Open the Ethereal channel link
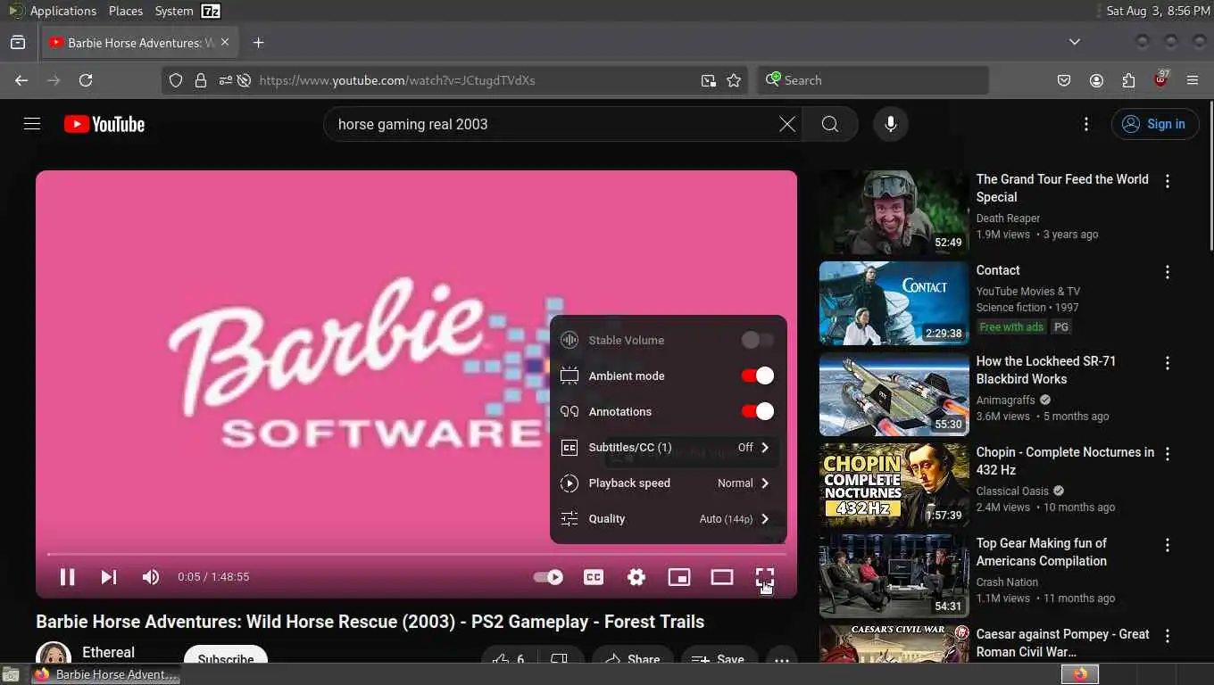Screen dimensions: 1214x685 [x=108, y=652]
